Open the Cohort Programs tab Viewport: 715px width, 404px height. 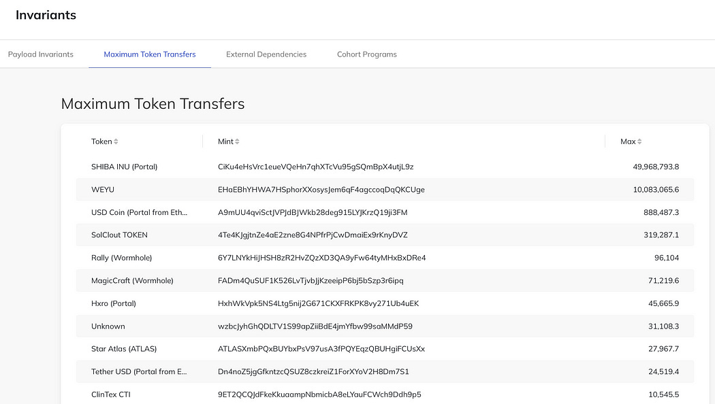367,54
